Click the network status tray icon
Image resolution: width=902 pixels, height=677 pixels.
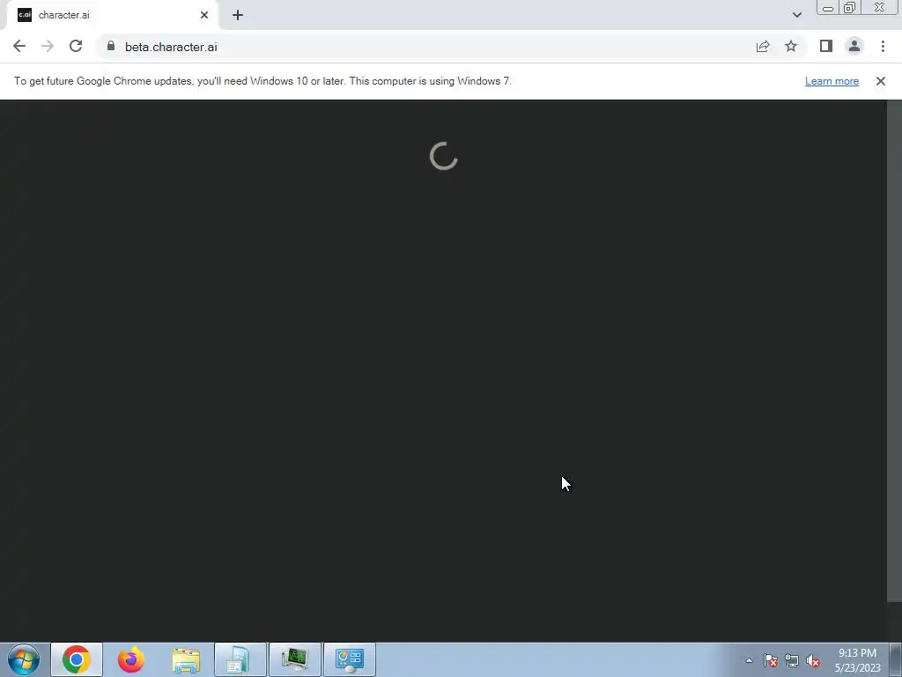792,660
